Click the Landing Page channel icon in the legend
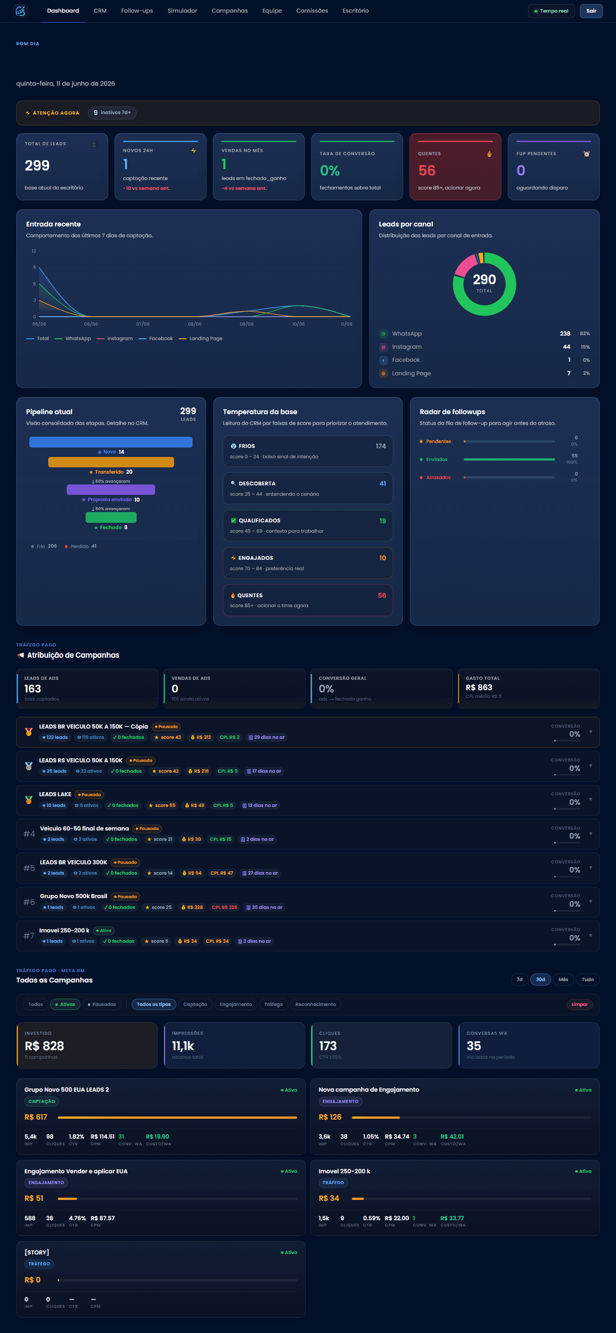 tap(383, 374)
